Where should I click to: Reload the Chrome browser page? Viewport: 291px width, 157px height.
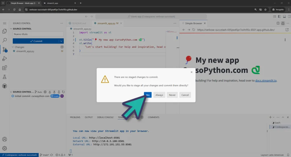click(x=14, y=9)
